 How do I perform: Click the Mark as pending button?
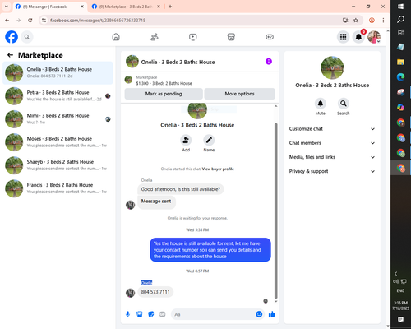point(164,94)
